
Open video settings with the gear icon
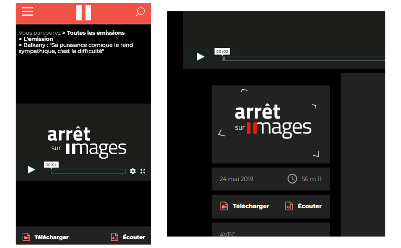(x=133, y=171)
